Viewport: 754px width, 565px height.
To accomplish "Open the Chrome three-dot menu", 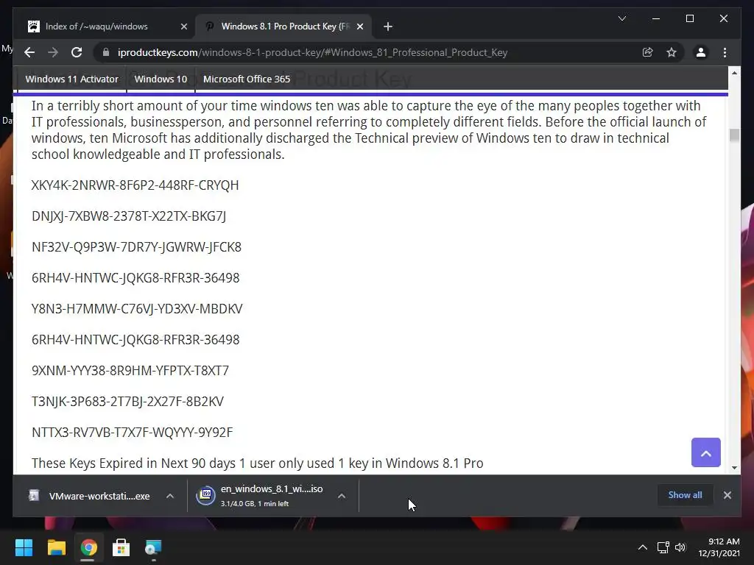I will click(725, 52).
